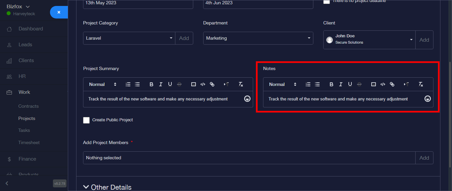The width and height of the screenshot is (452, 191).
Task: Open emoji picker in Project Summary editor
Action: 247,99
